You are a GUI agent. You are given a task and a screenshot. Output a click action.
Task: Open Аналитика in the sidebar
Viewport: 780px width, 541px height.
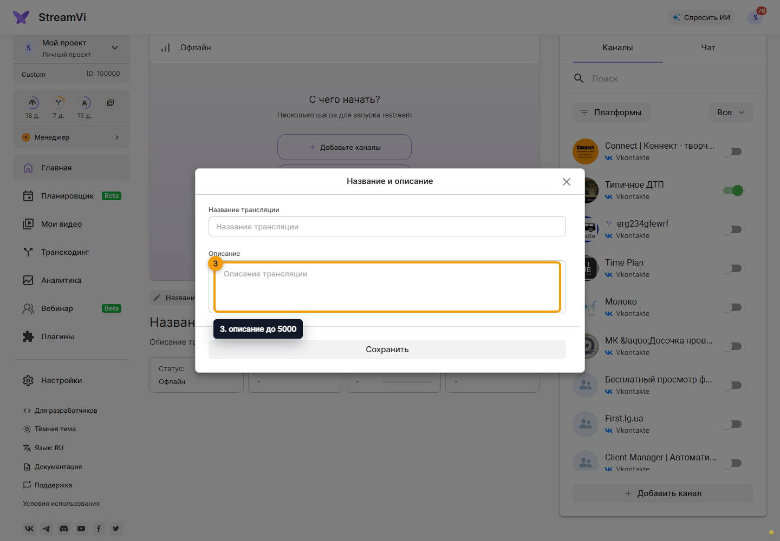pos(71,280)
